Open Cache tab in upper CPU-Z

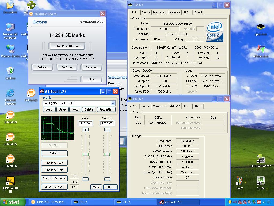[146, 12]
